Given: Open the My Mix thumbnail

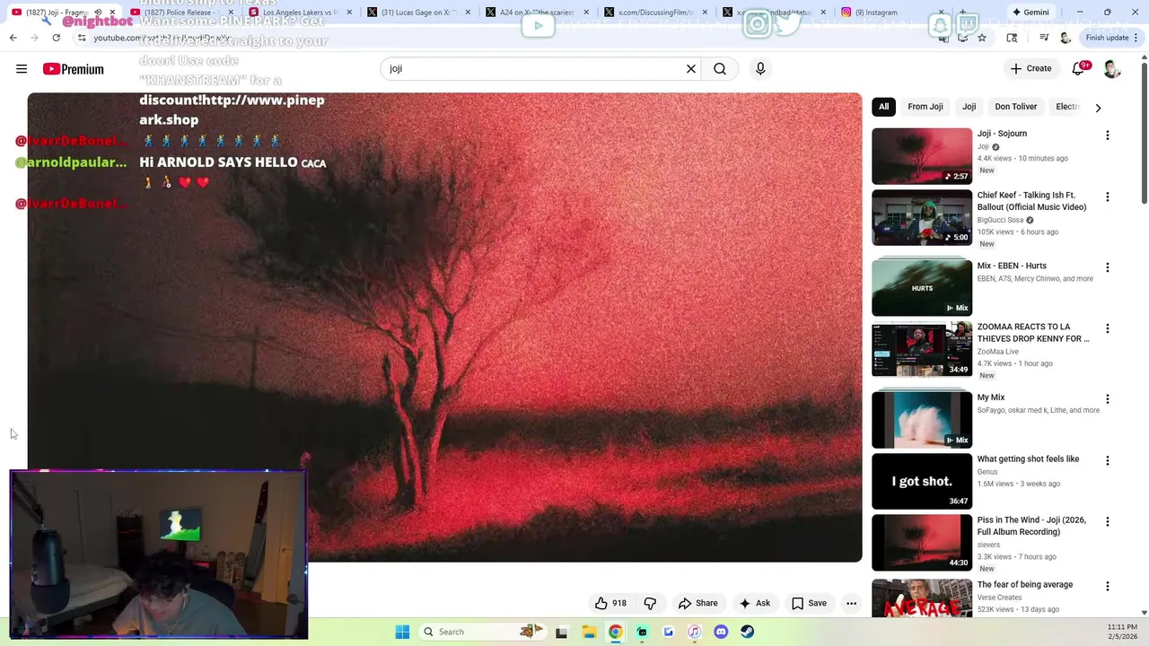Looking at the screenshot, I should [x=922, y=419].
